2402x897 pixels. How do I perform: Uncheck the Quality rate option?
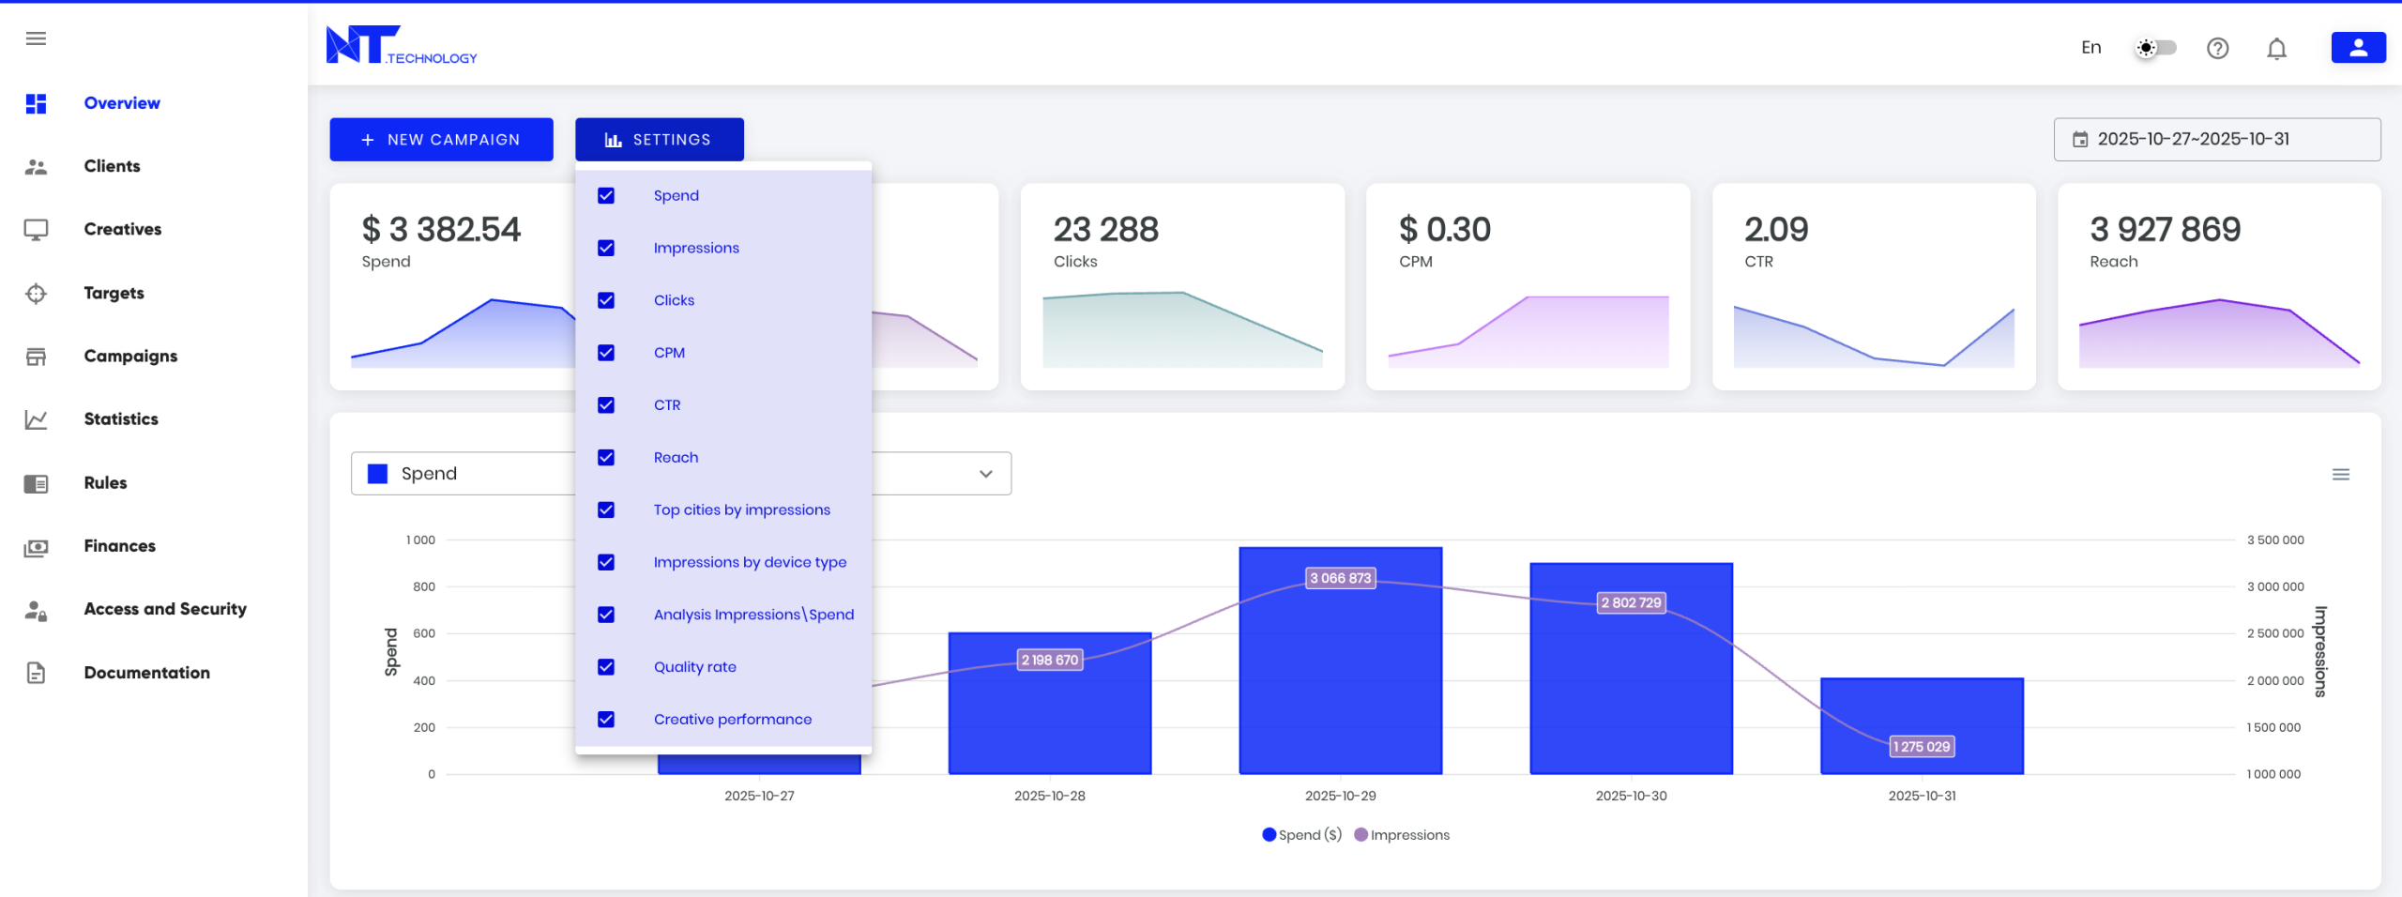coord(605,667)
